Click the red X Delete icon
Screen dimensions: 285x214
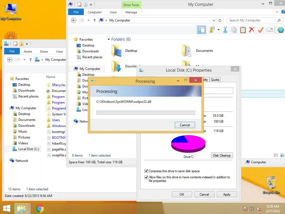coord(252,30)
